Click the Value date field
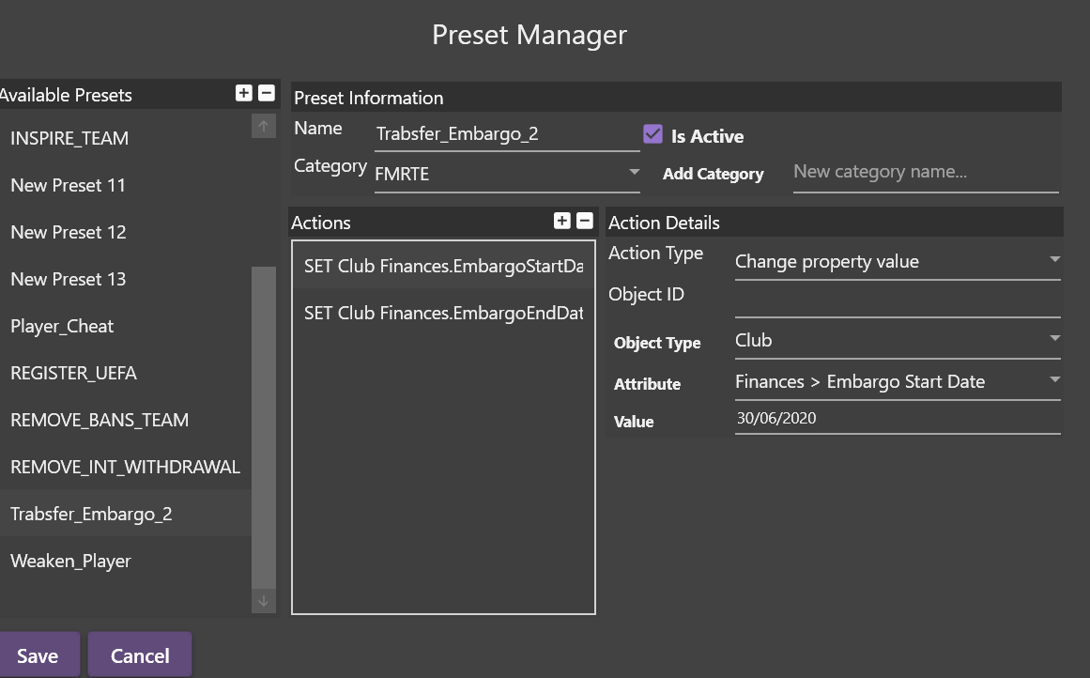This screenshot has height=678, width=1090. 897,419
